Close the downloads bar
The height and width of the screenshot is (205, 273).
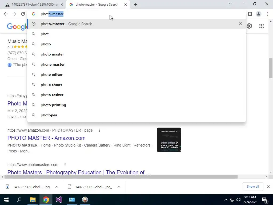coord(268,187)
